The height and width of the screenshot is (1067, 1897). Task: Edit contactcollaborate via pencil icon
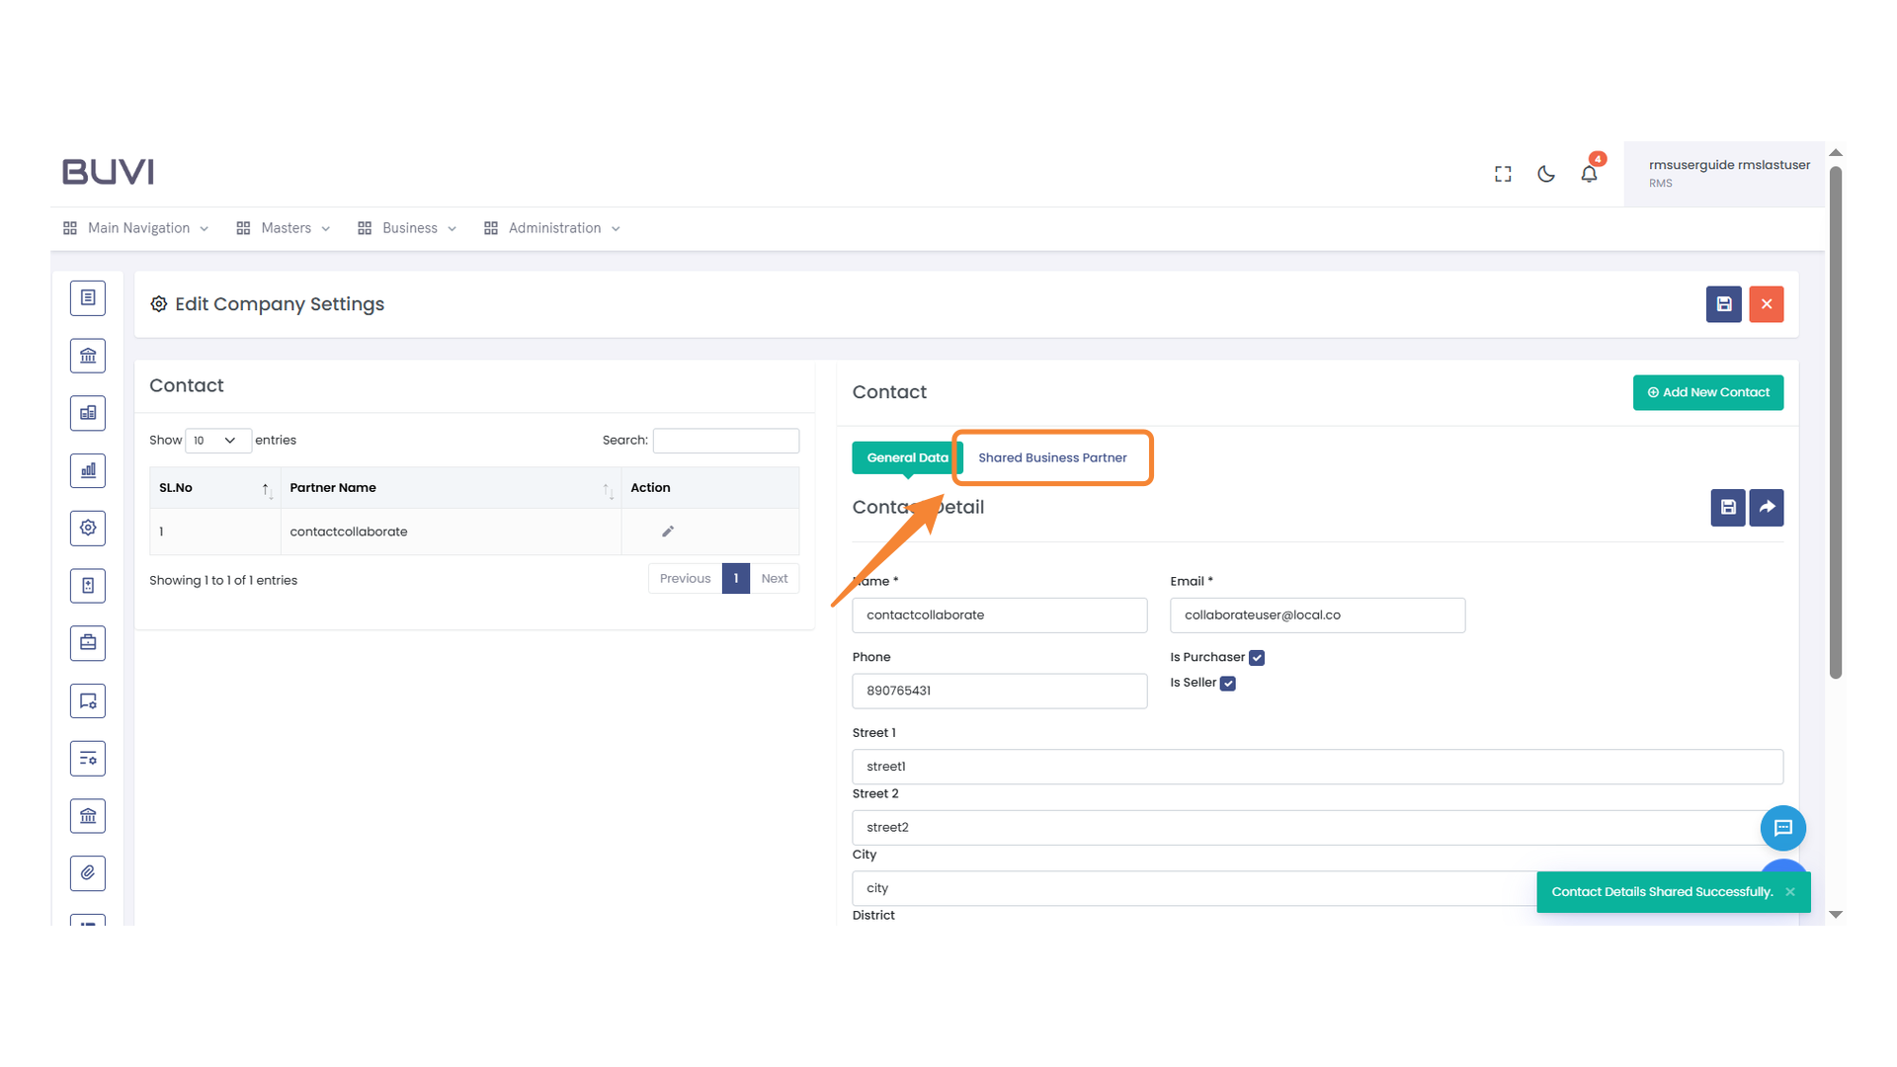[x=668, y=531]
